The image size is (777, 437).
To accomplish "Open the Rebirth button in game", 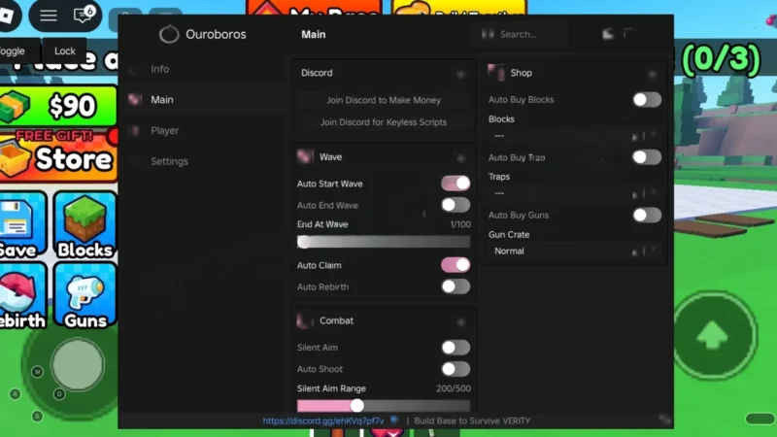I will 21,296.
